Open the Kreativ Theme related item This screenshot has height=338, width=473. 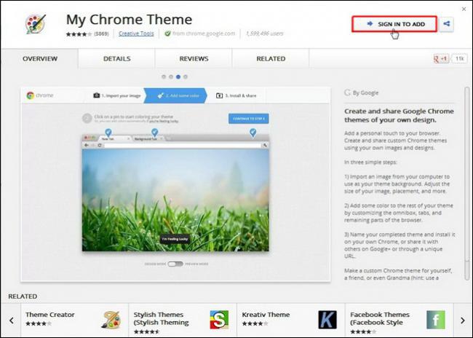click(291, 320)
